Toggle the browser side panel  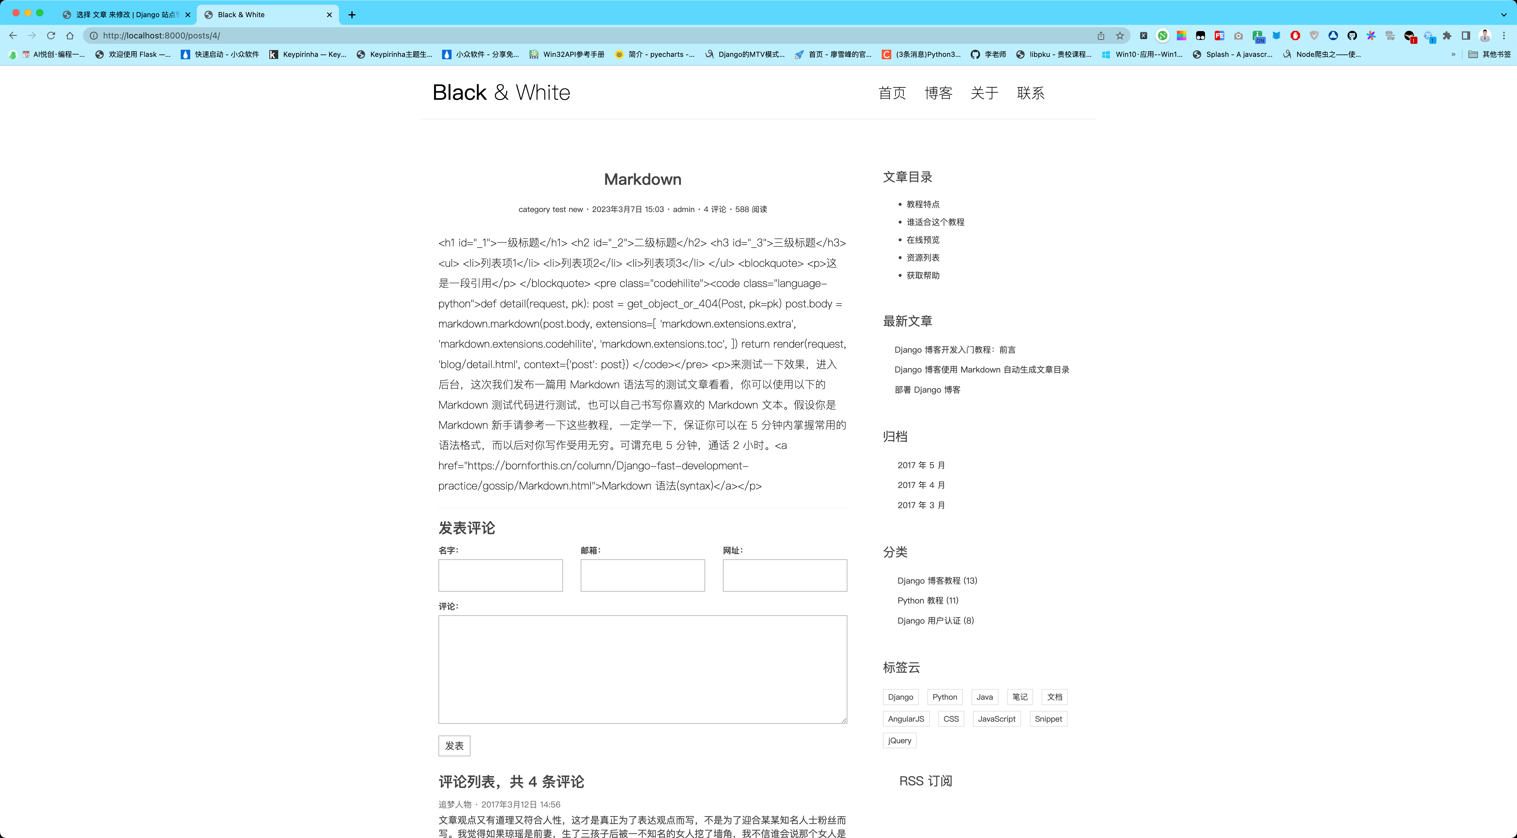click(x=1466, y=35)
